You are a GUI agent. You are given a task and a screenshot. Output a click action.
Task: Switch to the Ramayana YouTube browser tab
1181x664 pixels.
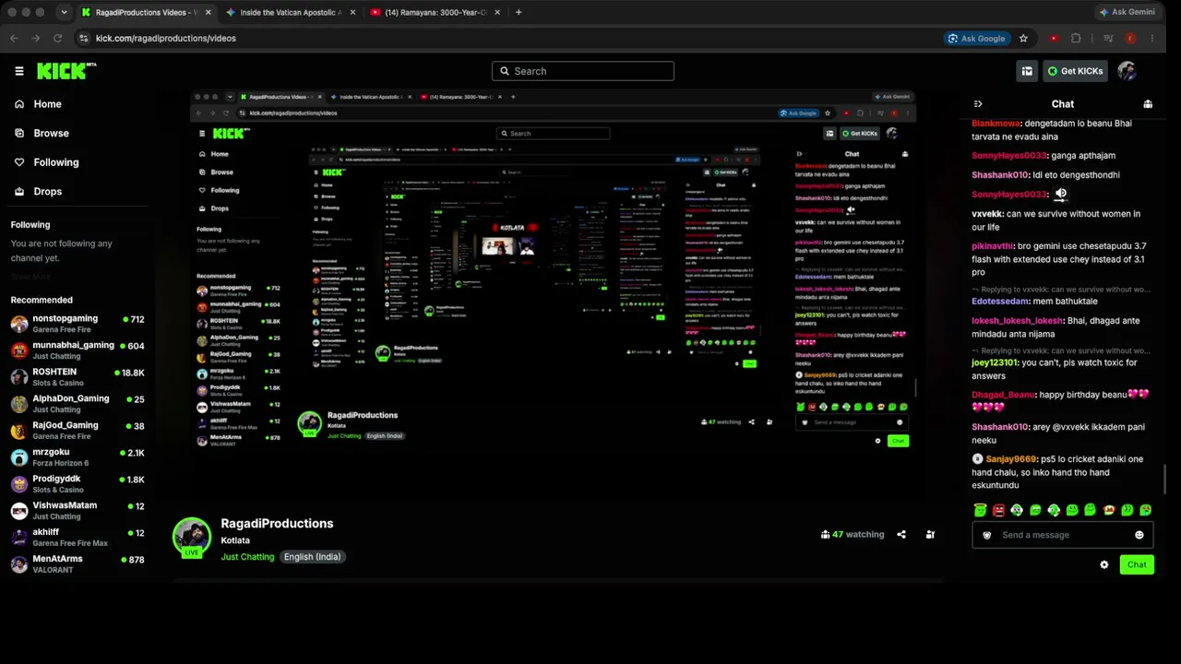click(x=435, y=12)
